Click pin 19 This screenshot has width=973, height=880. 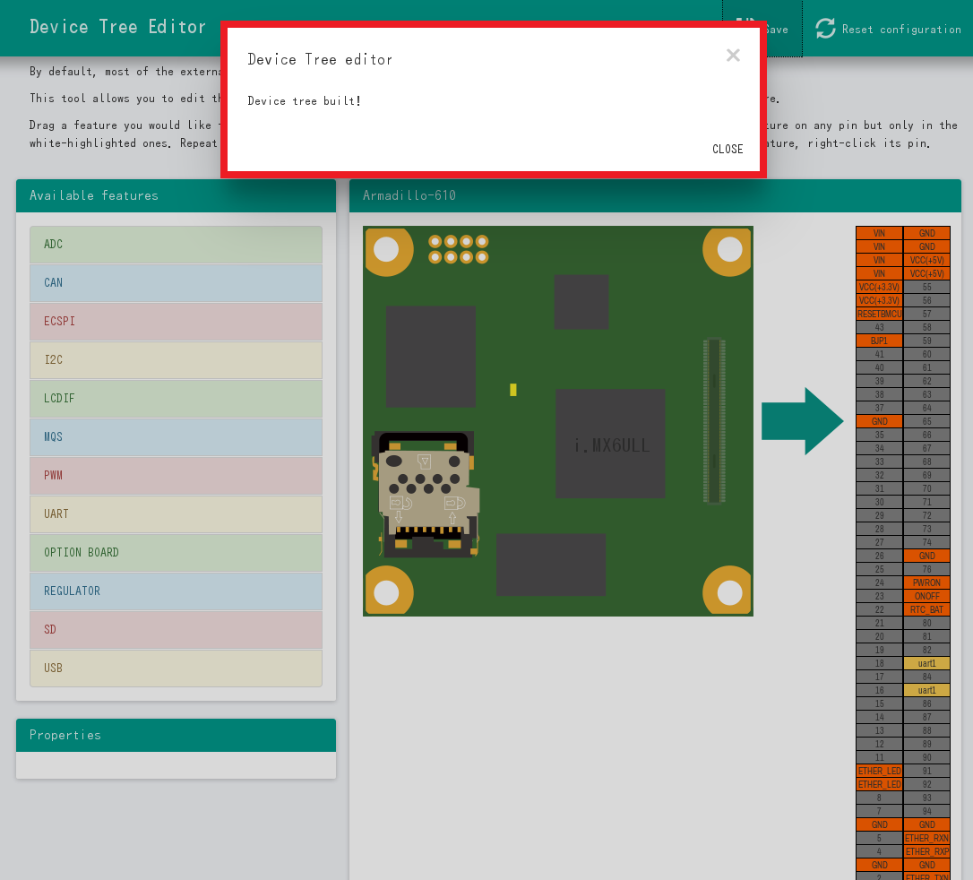click(x=879, y=651)
